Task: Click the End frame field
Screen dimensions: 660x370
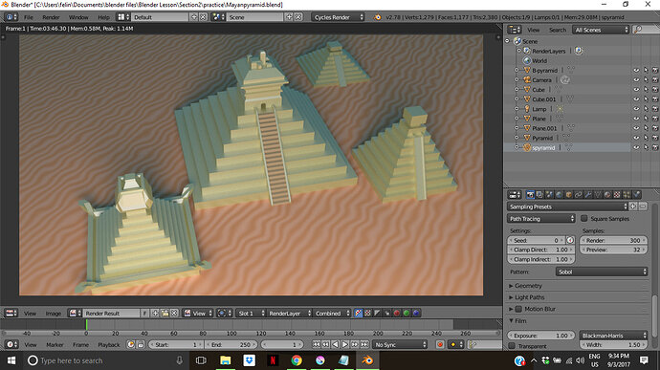Action: 231,345
